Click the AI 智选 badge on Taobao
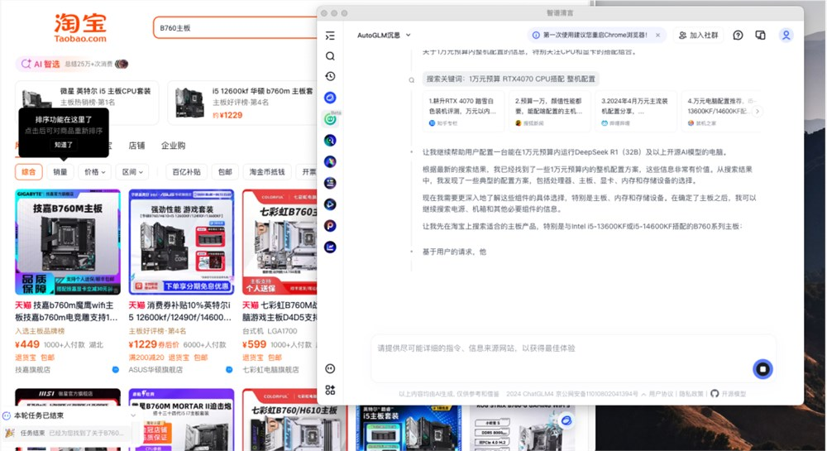The height and width of the screenshot is (451, 827). point(41,64)
